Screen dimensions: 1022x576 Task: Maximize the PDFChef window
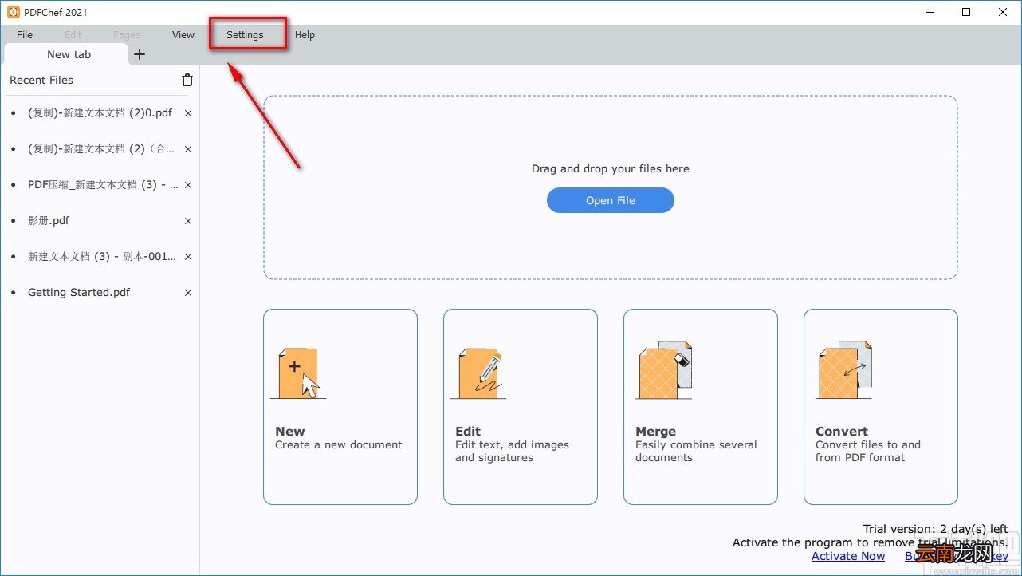click(x=966, y=12)
